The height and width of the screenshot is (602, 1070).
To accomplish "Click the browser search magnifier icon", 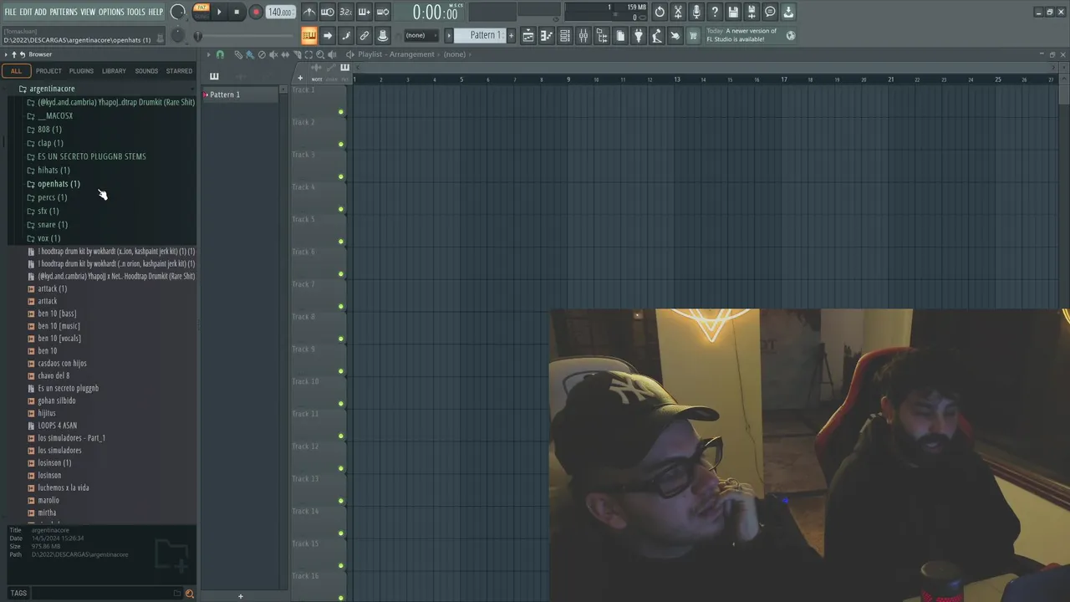I will (x=189, y=594).
